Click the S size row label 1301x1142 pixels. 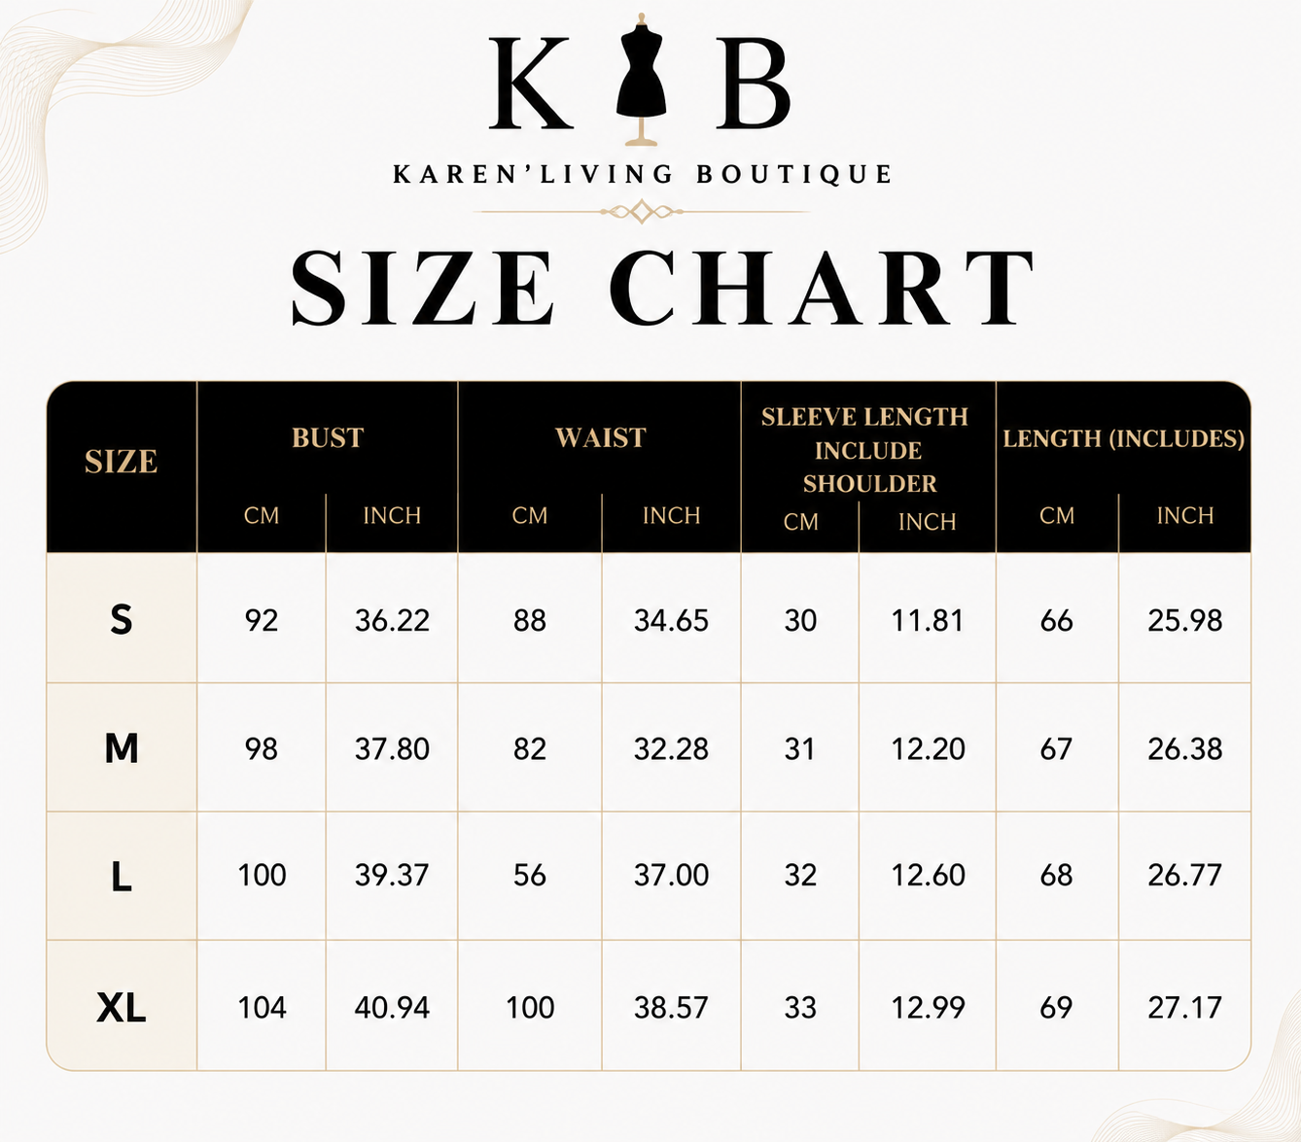122,619
